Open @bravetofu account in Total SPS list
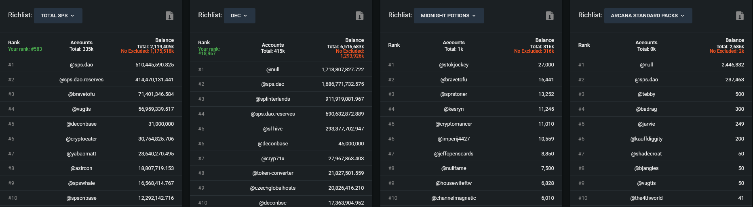Viewport: 753px width, 207px height. pyautogui.click(x=82, y=94)
